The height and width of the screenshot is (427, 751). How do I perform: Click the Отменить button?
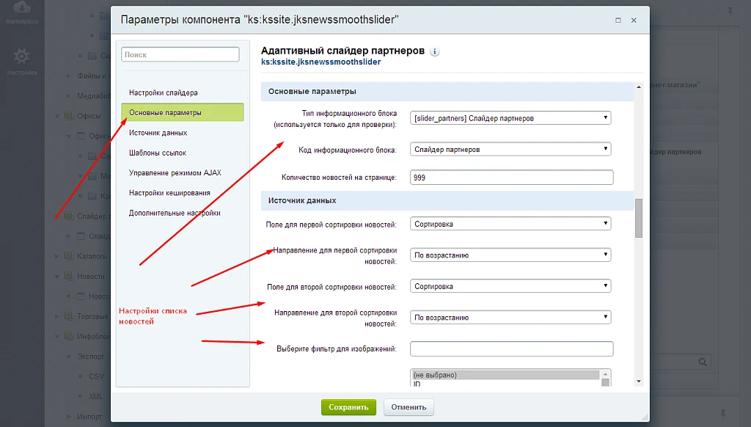(x=409, y=407)
